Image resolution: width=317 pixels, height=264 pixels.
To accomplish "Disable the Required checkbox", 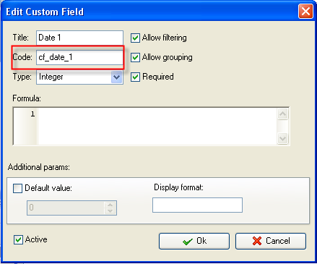I will click(x=135, y=77).
